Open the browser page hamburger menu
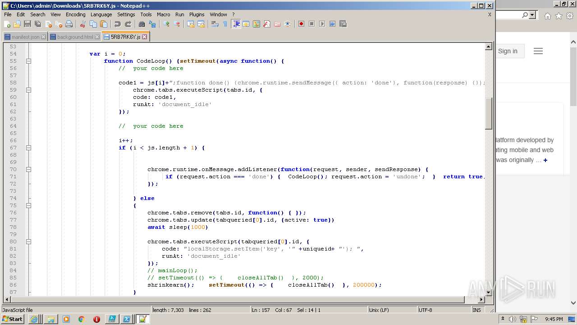 (538, 51)
